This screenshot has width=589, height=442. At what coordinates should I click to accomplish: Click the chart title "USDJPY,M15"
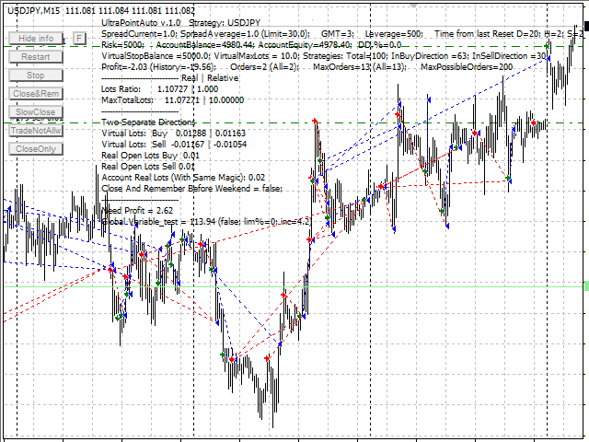pyautogui.click(x=33, y=10)
